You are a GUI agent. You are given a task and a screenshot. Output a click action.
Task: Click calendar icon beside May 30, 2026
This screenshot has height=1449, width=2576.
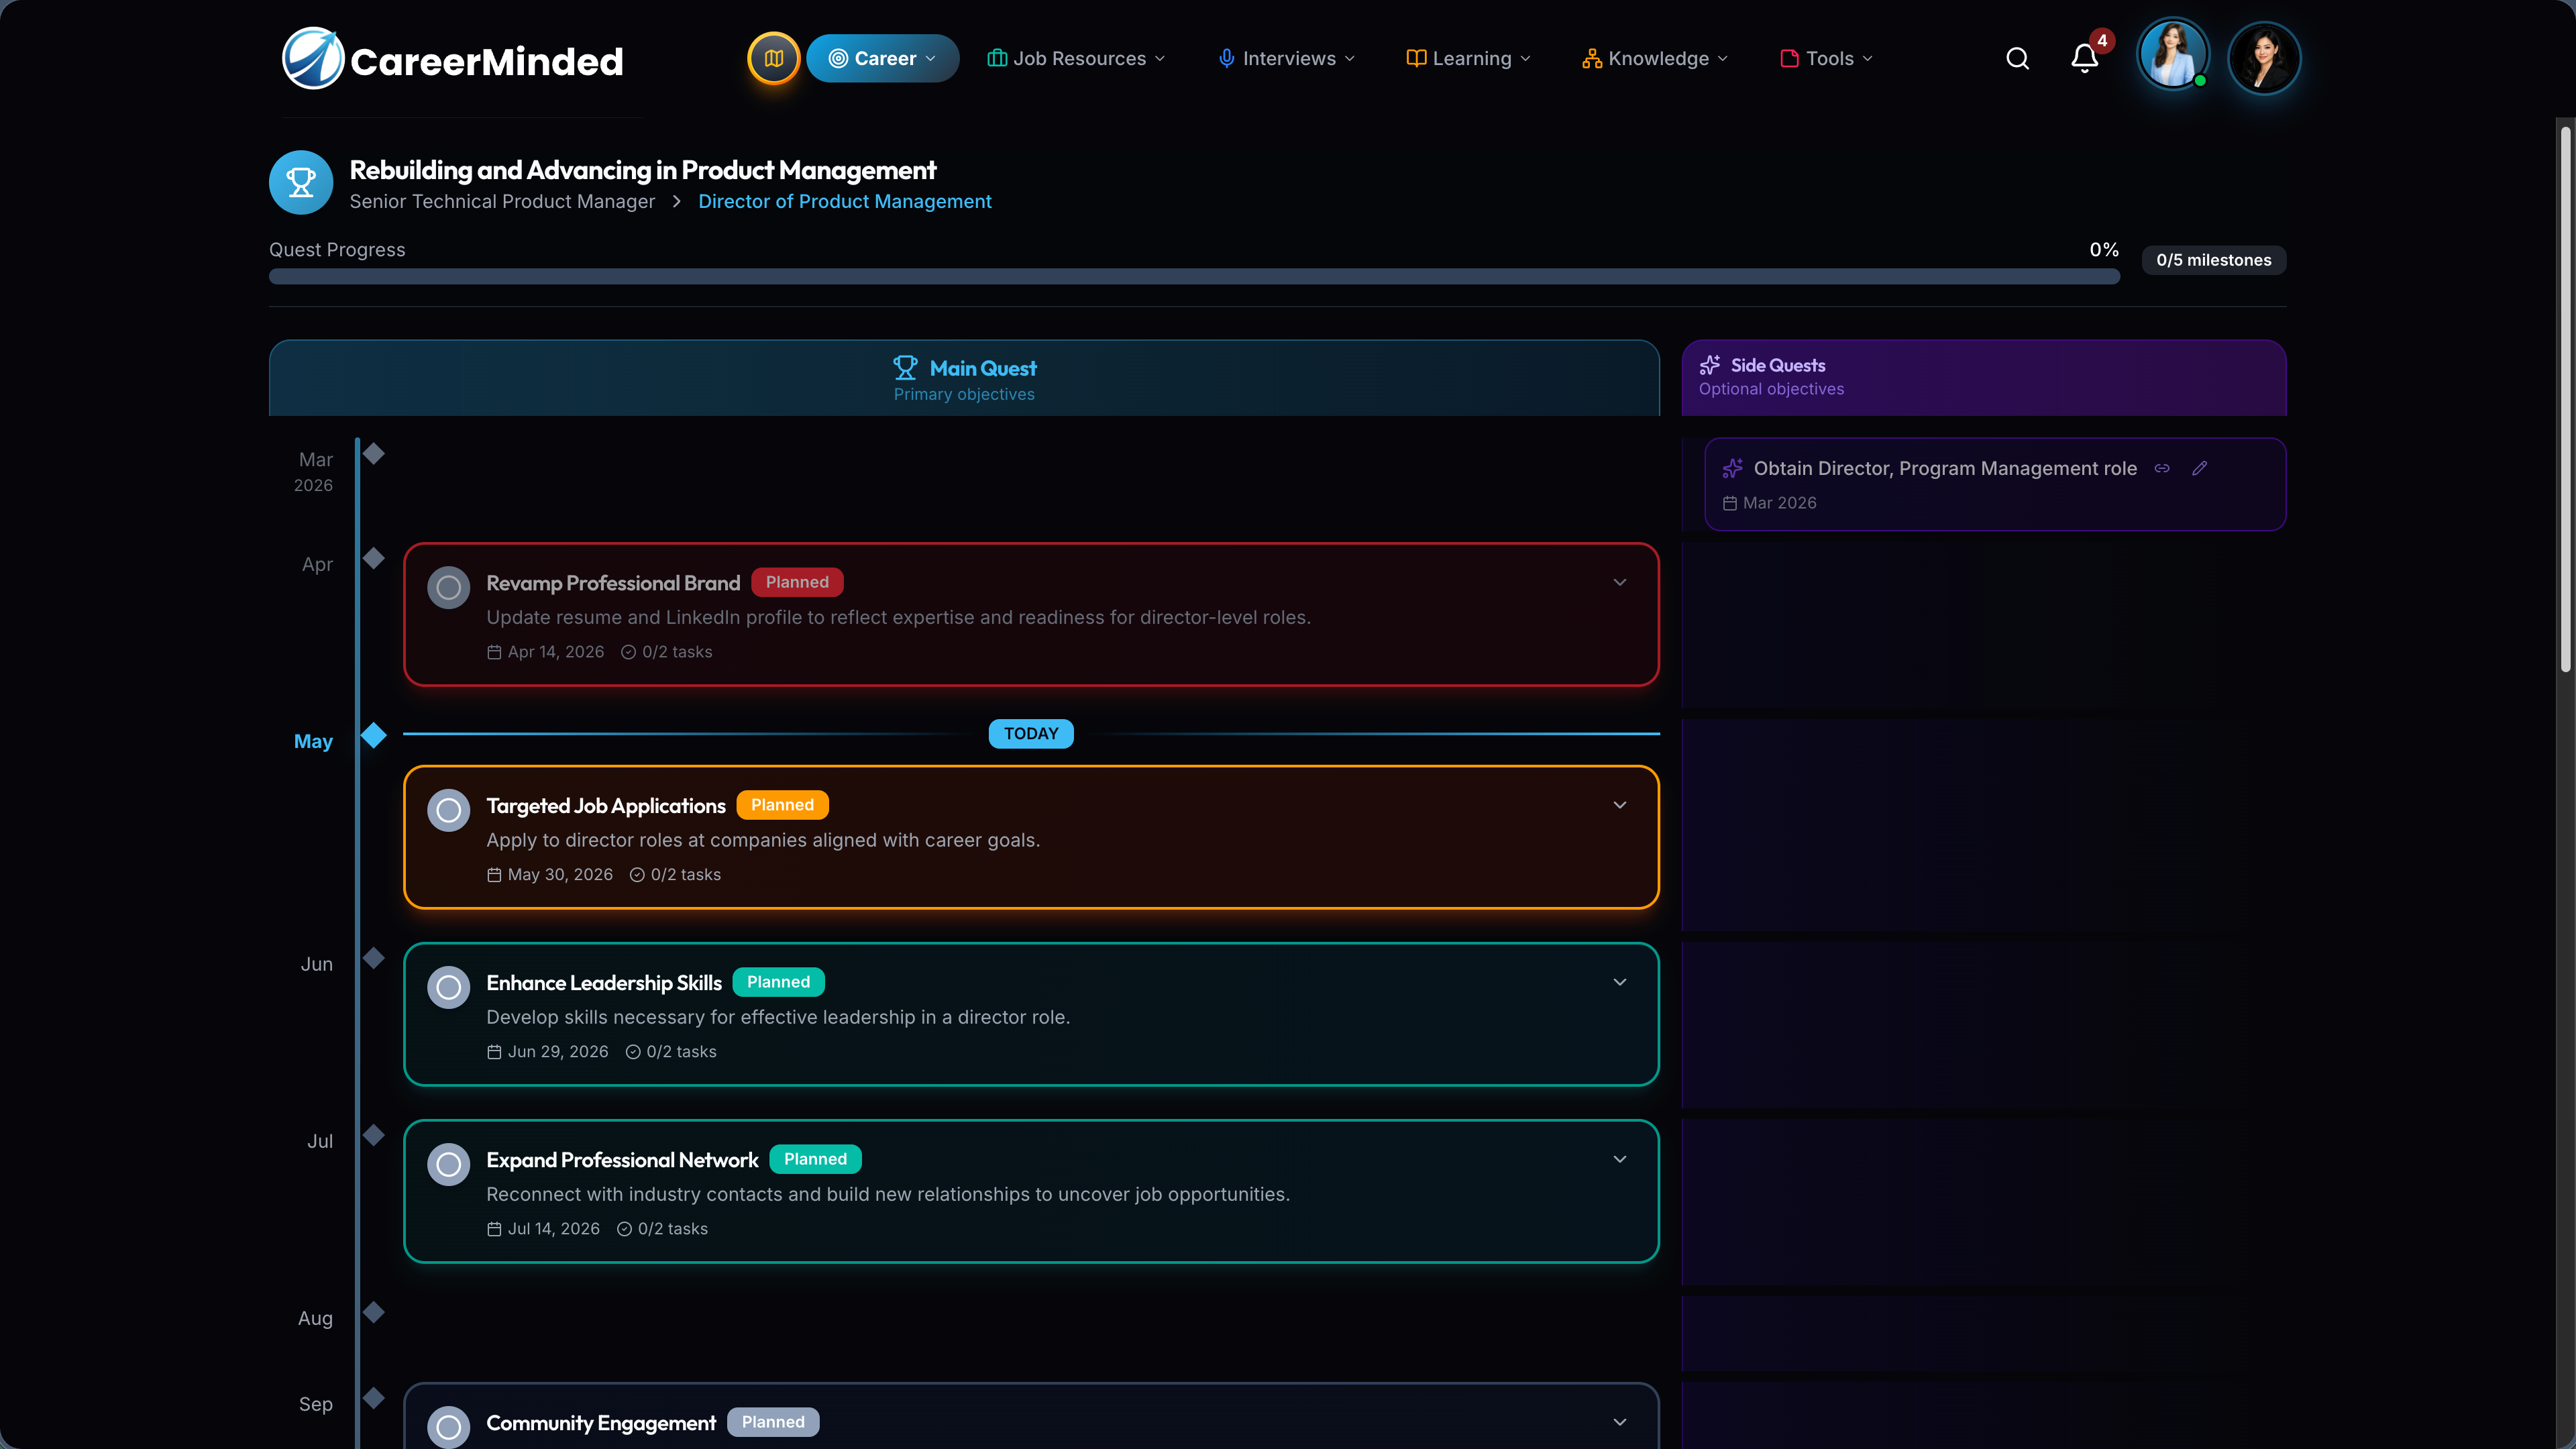coord(494,875)
